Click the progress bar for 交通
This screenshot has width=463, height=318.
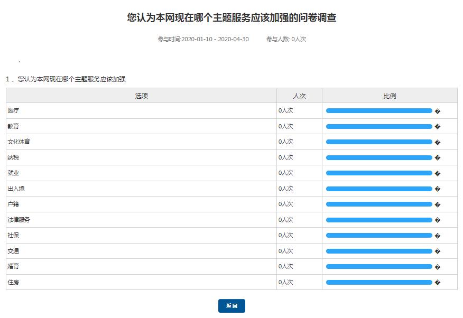[x=379, y=251]
